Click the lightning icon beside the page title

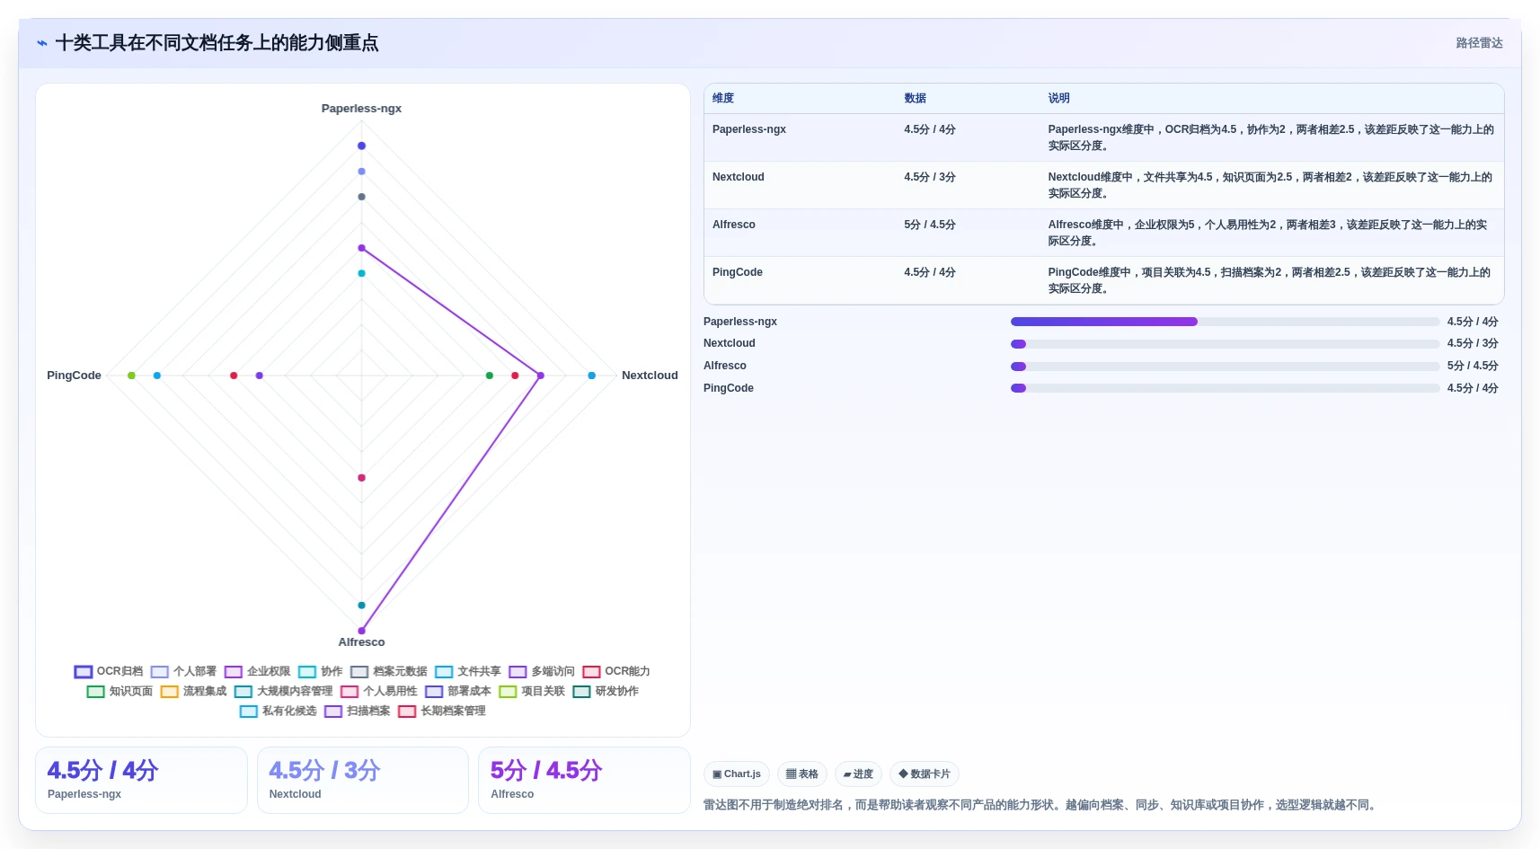click(42, 43)
